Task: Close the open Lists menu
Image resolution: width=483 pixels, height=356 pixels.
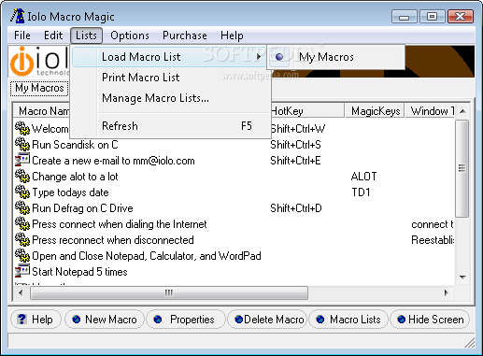Action: click(x=86, y=36)
